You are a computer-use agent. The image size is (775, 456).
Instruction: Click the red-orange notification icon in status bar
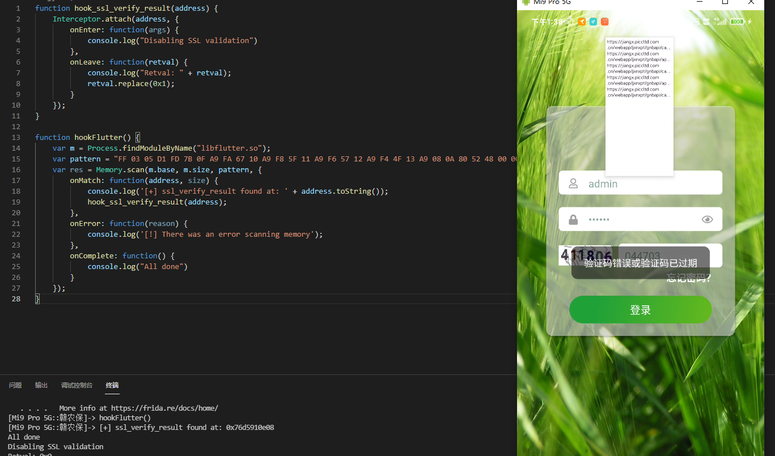604,22
